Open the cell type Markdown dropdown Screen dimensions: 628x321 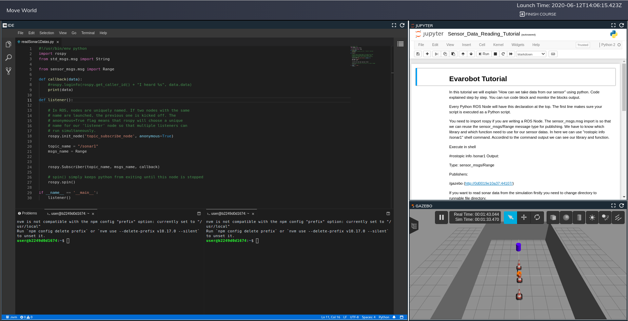click(x=531, y=54)
